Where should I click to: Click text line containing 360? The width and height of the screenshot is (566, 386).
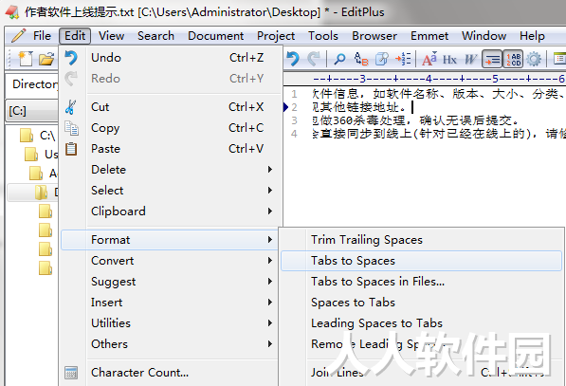[x=415, y=120]
